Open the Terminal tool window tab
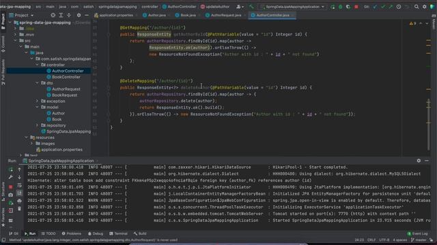The width and height of the screenshot is (437, 245). tap(118, 233)
